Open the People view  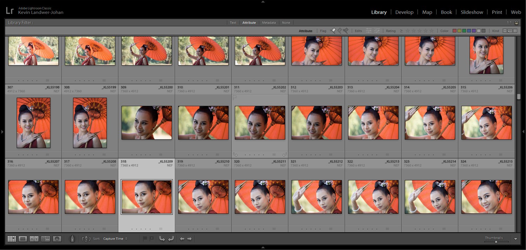(x=57, y=239)
